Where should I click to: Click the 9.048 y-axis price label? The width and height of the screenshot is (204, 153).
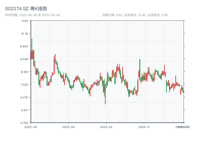(24, 59)
